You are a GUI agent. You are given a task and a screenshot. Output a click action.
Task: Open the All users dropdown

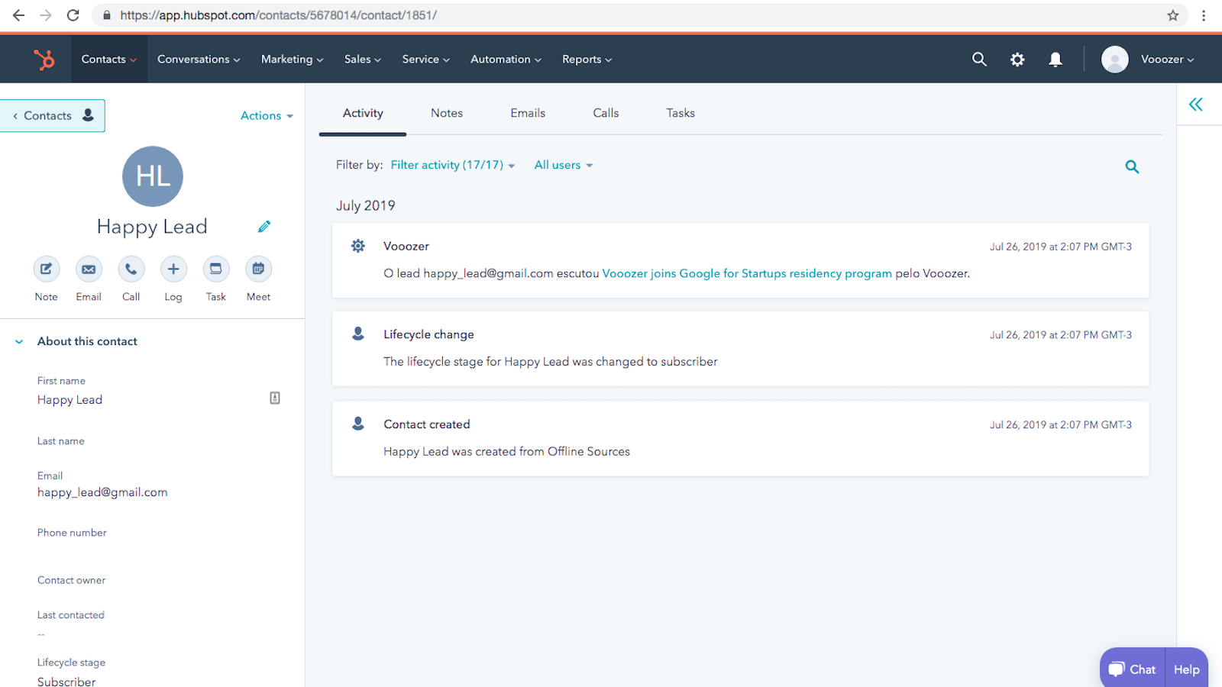click(x=563, y=165)
